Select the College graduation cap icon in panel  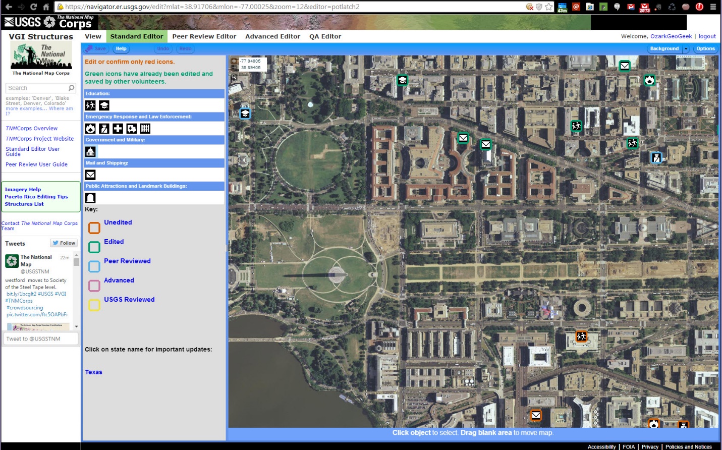(x=104, y=105)
